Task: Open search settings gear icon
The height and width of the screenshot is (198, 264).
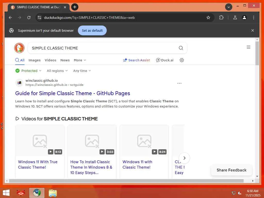Action: pos(182,60)
